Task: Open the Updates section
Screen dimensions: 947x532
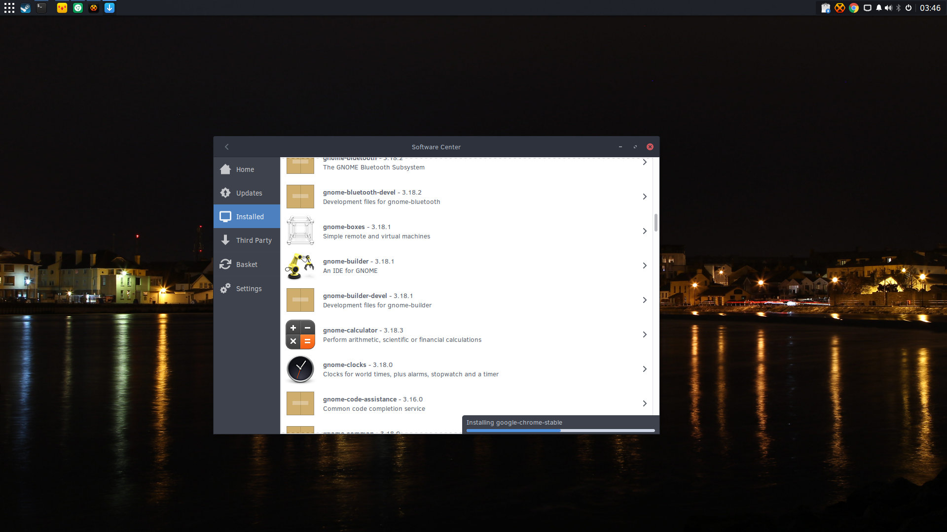Action: pos(247,193)
